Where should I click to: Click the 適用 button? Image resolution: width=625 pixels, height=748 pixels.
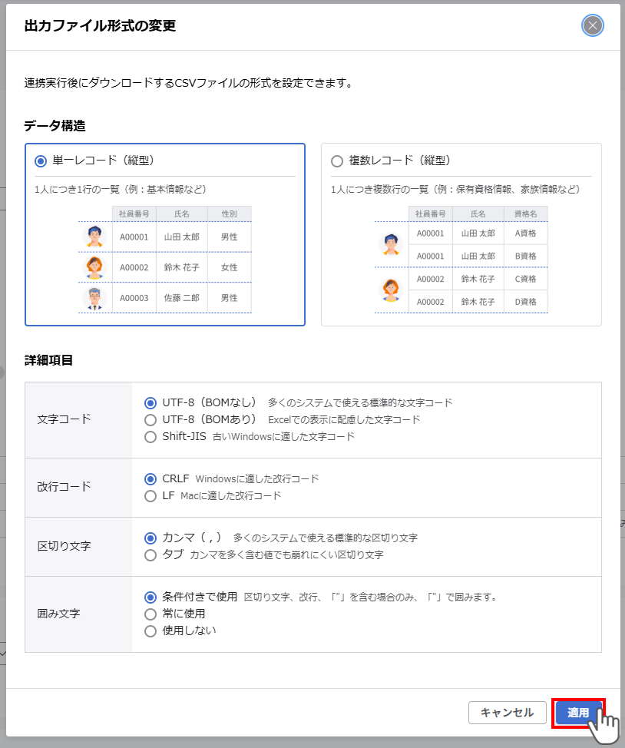click(579, 713)
